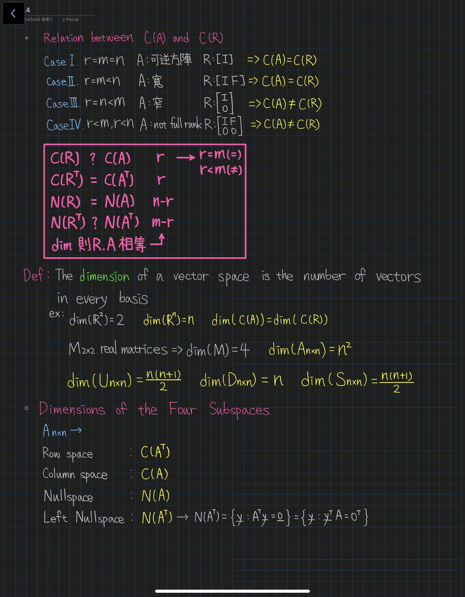Click the "Left Nullspace" label
465x597 pixels.
tap(84, 518)
